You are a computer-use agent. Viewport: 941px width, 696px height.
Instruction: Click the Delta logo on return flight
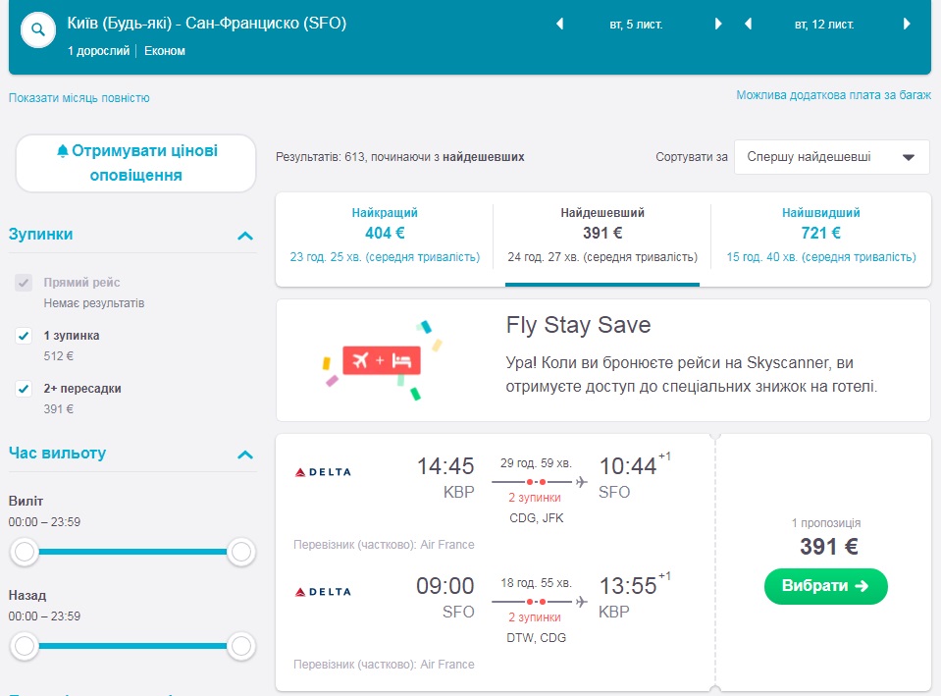click(x=323, y=592)
